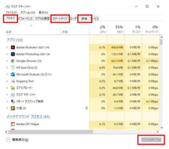
Task: Click Snipping Tool's 9.7 MB memory value
Action: point(118,81)
